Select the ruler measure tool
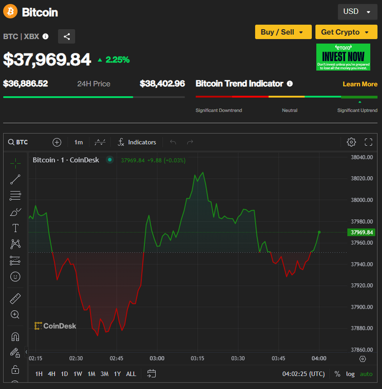382x389 pixels. click(x=15, y=298)
